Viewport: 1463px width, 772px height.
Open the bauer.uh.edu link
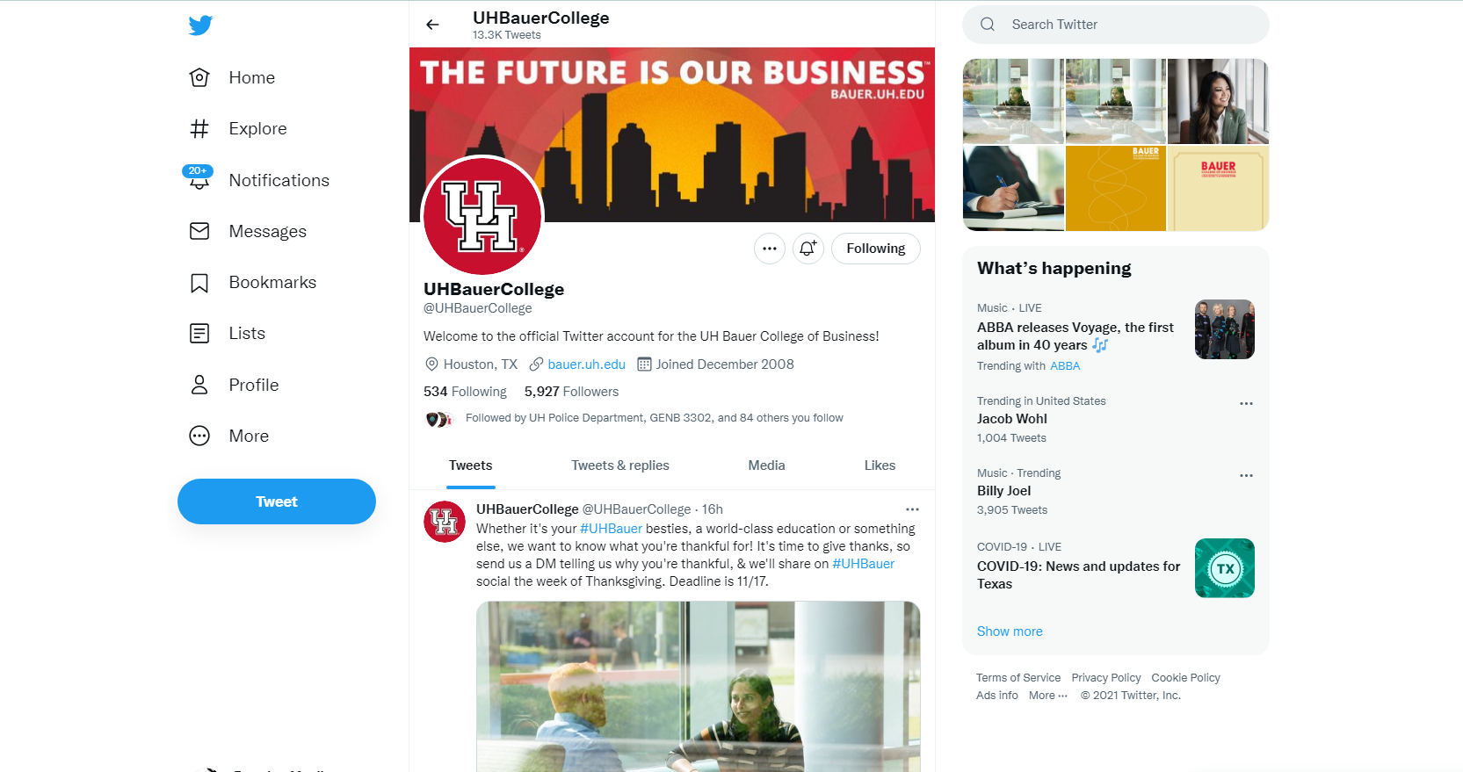coord(587,364)
